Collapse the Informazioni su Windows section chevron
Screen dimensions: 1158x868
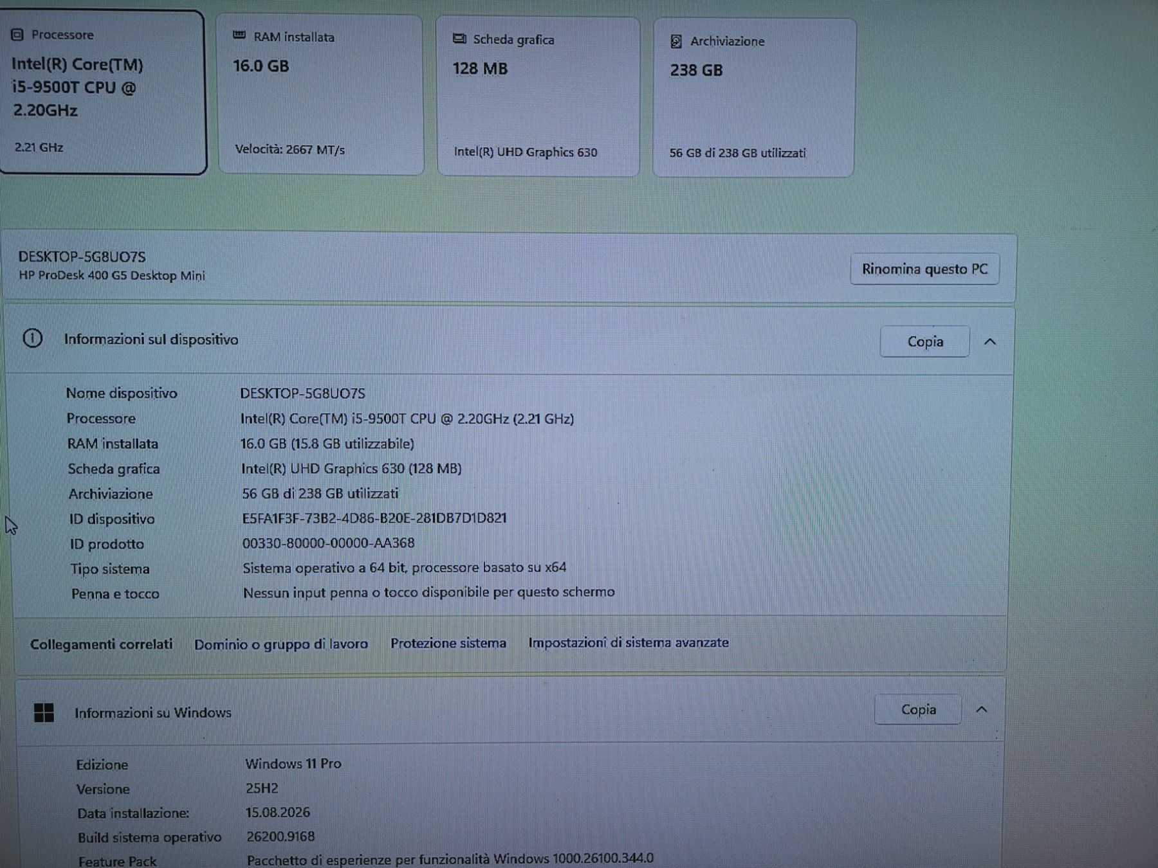[x=982, y=709]
